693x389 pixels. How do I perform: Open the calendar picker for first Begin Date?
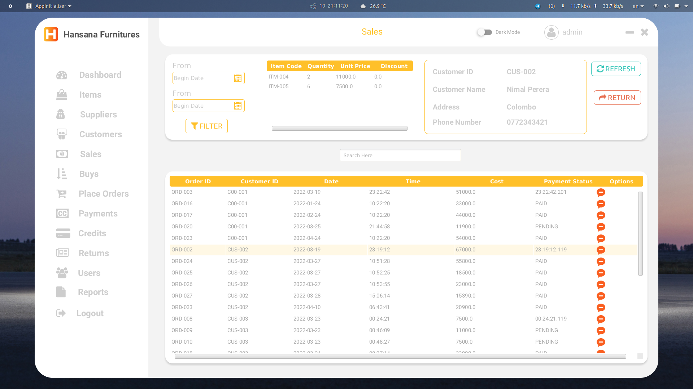coord(238,78)
